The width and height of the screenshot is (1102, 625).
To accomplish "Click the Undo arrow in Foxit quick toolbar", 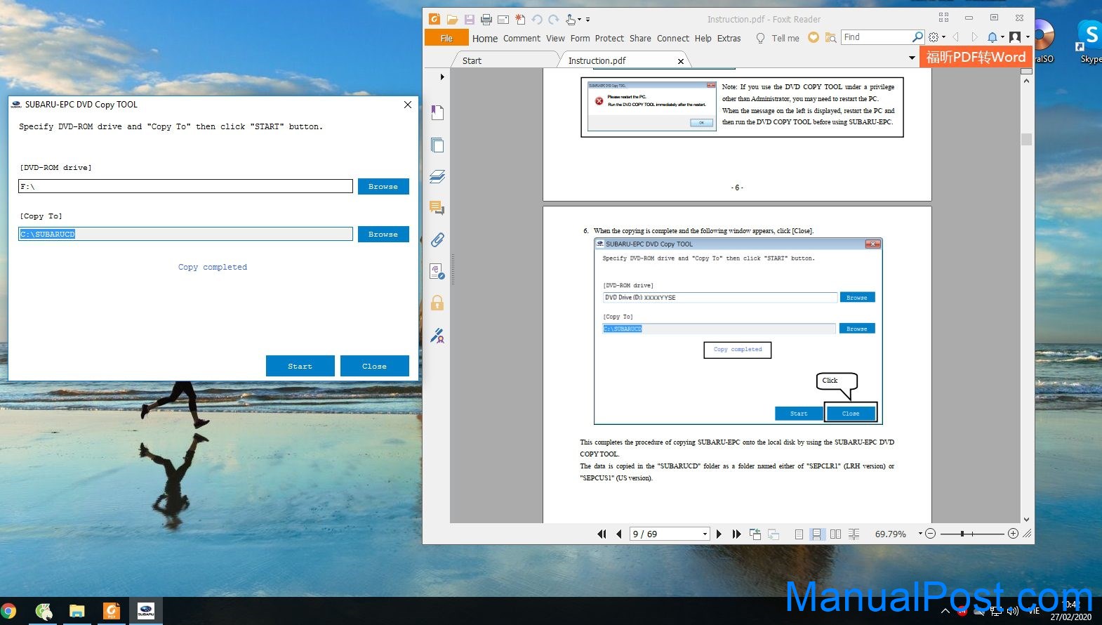I will pyautogui.click(x=537, y=20).
